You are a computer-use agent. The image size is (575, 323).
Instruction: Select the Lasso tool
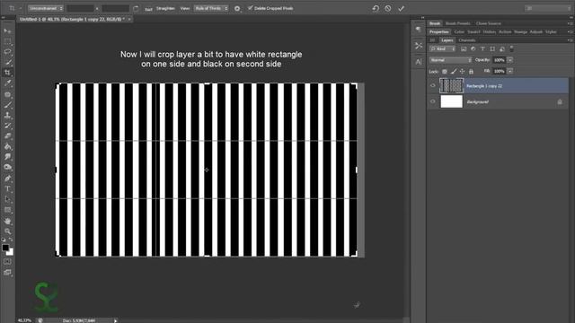[x=7, y=52]
